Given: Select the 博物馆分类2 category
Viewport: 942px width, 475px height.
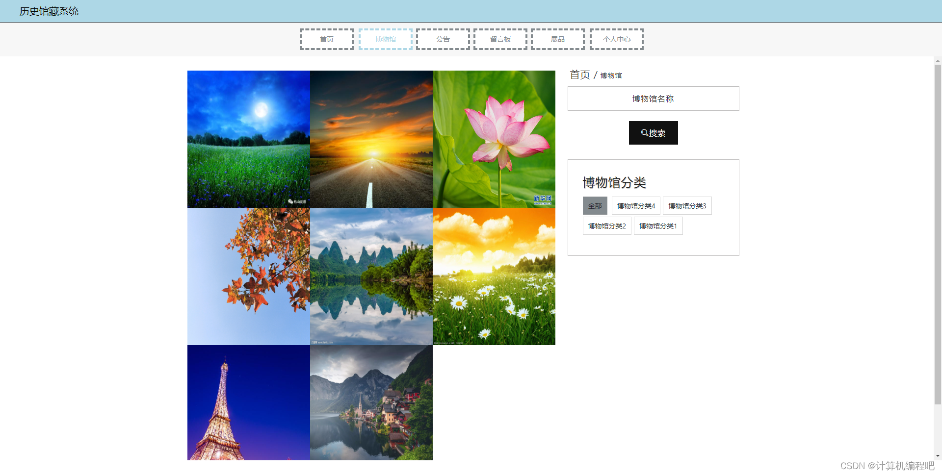Looking at the screenshot, I should [607, 225].
